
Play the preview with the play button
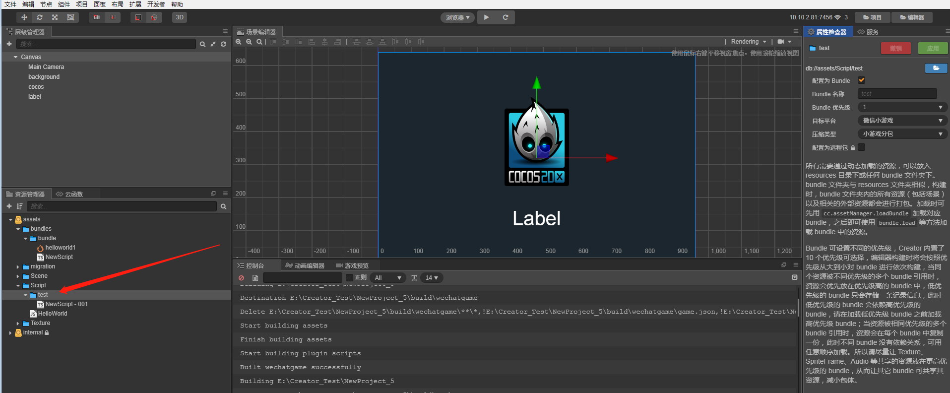pos(487,17)
